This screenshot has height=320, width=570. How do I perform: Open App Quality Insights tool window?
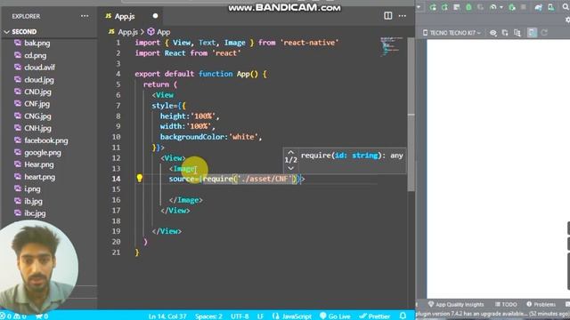tap(456, 304)
